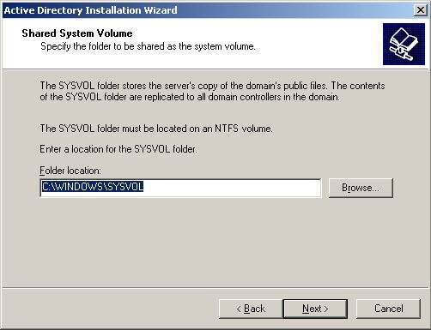Click the wizard book icon in header
431x330 pixels.
tap(404, 45)
